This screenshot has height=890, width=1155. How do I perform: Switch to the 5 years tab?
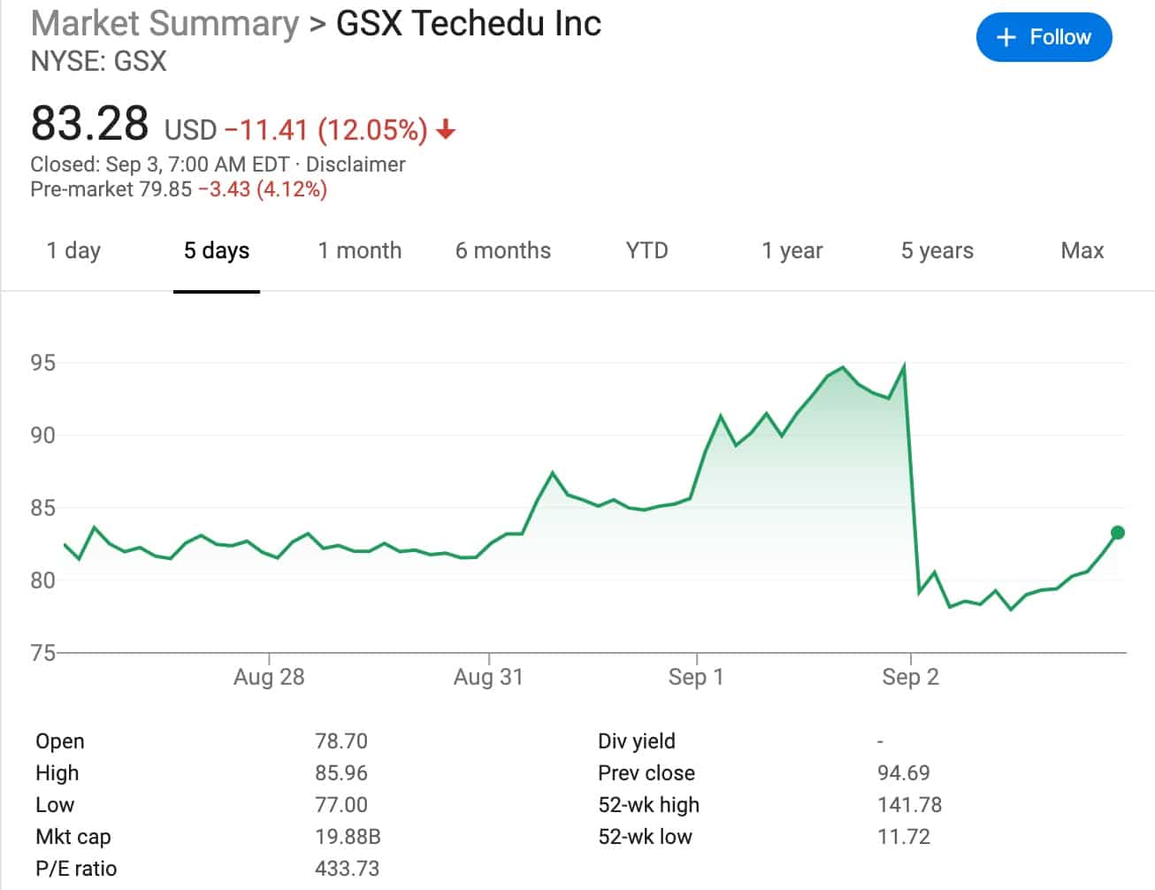click(937, 251)
